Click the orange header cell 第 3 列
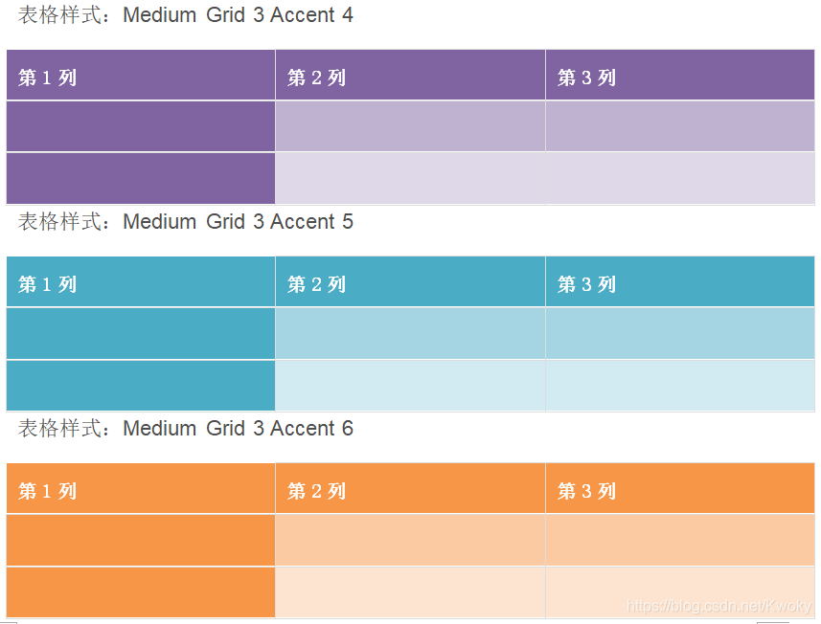 680,488
